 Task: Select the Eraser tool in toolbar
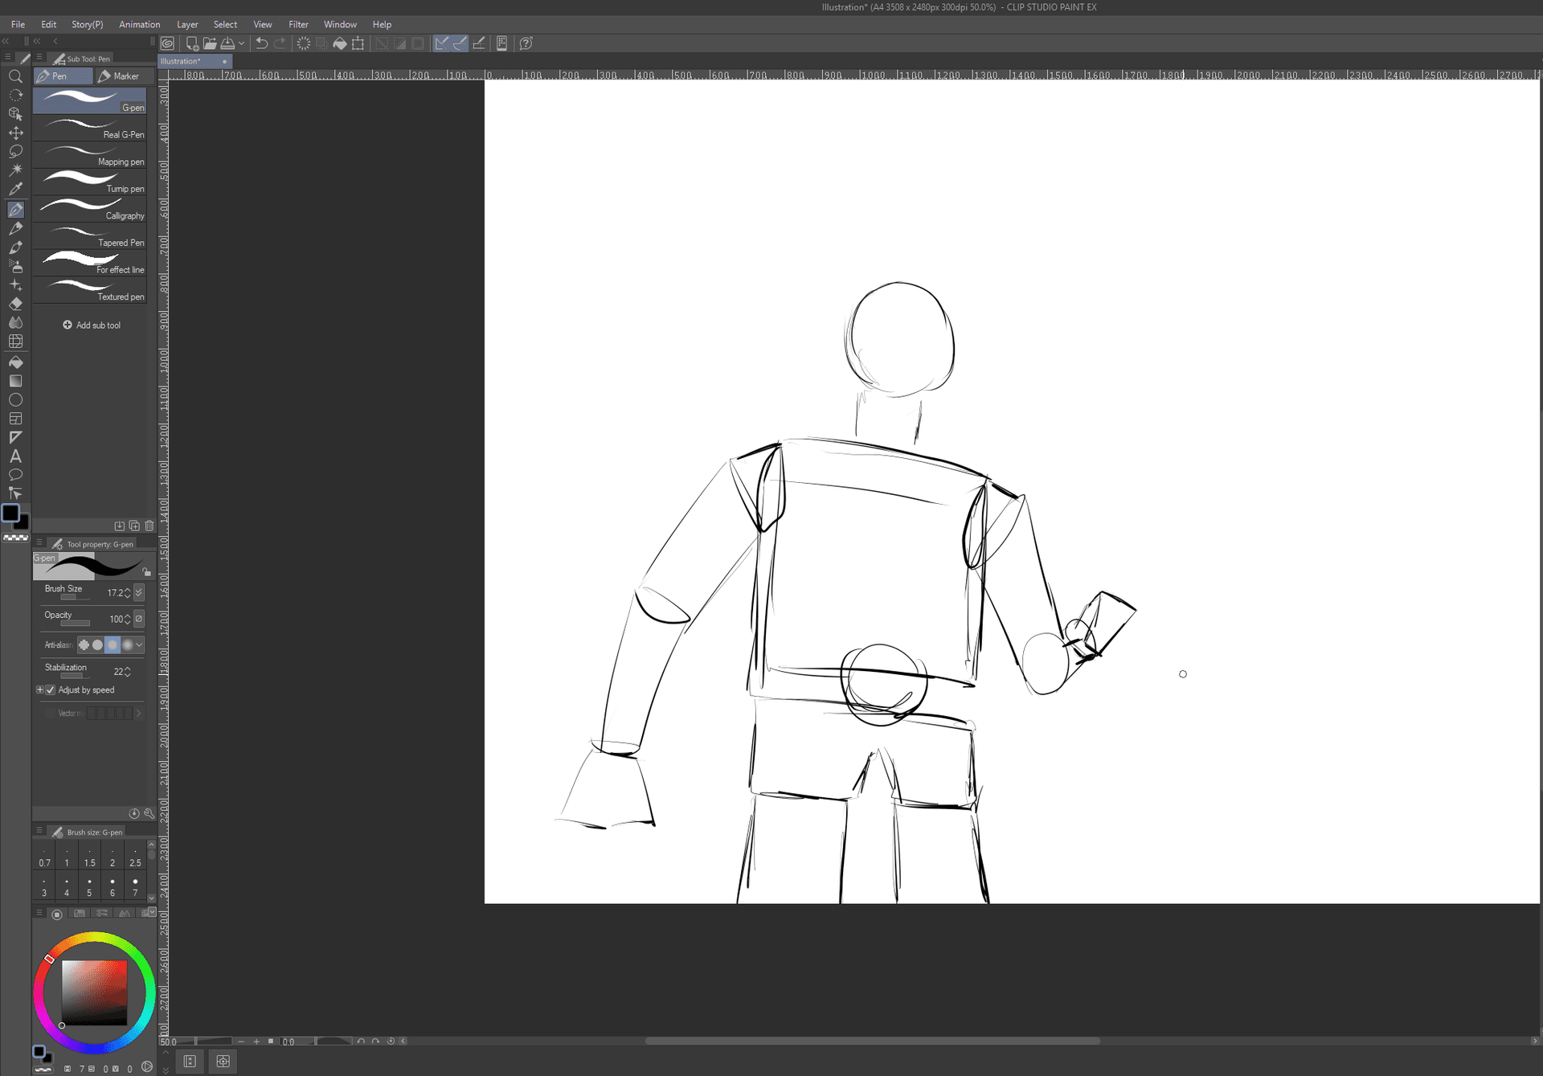click(15, 304)
